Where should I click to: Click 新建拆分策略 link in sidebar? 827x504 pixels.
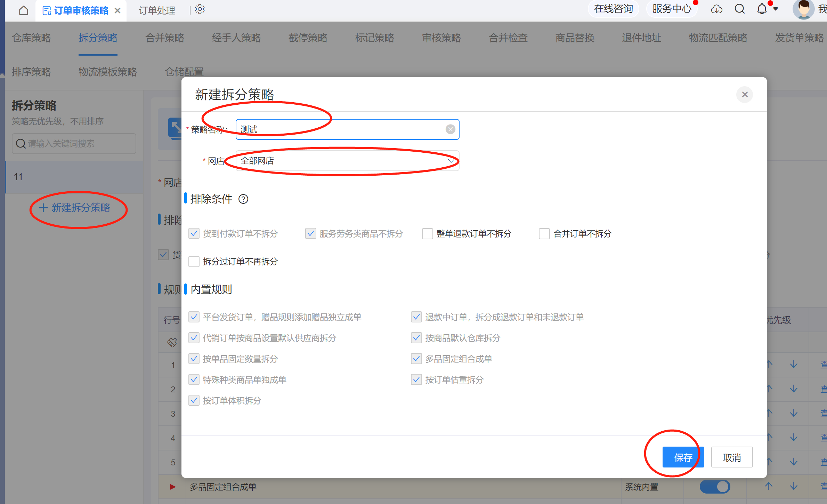point(75,208)
